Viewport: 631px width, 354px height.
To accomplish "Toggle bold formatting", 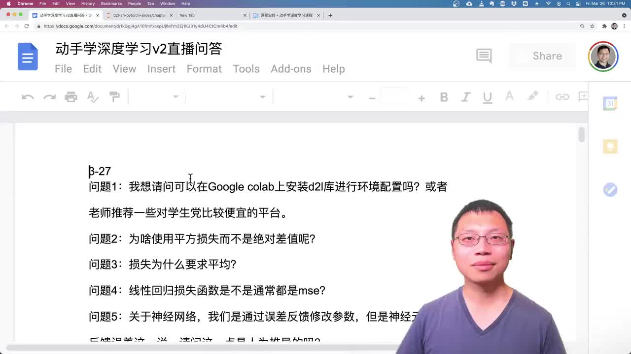I will (444, 97).
